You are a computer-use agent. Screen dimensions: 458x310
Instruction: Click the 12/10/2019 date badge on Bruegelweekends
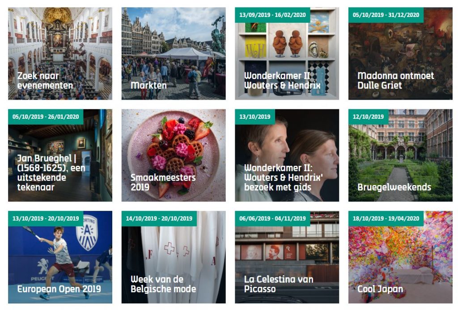(368, 117)
